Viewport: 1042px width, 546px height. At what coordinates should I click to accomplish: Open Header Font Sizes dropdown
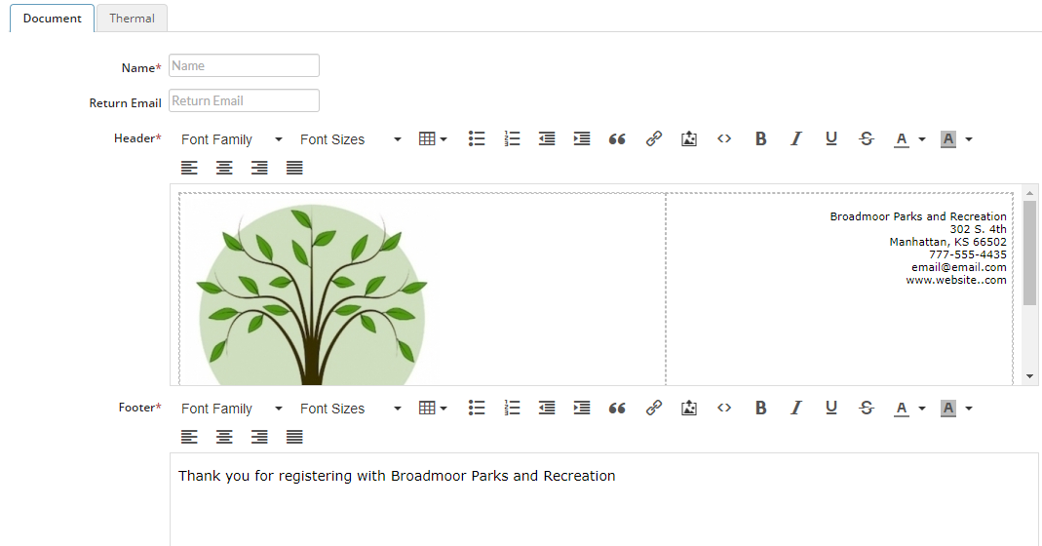click(350, 139)
